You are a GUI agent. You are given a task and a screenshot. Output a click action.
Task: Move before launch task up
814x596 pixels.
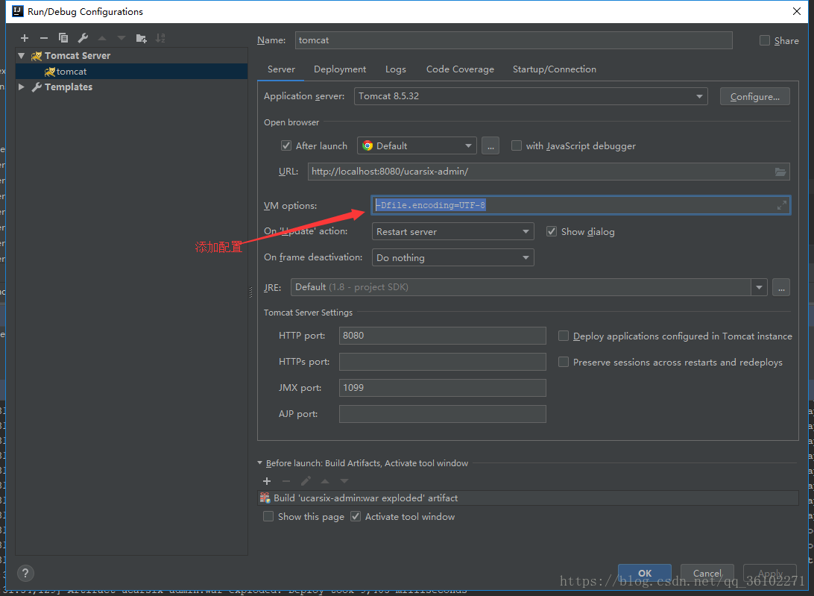pyautogui.click(x=325, y=481)
